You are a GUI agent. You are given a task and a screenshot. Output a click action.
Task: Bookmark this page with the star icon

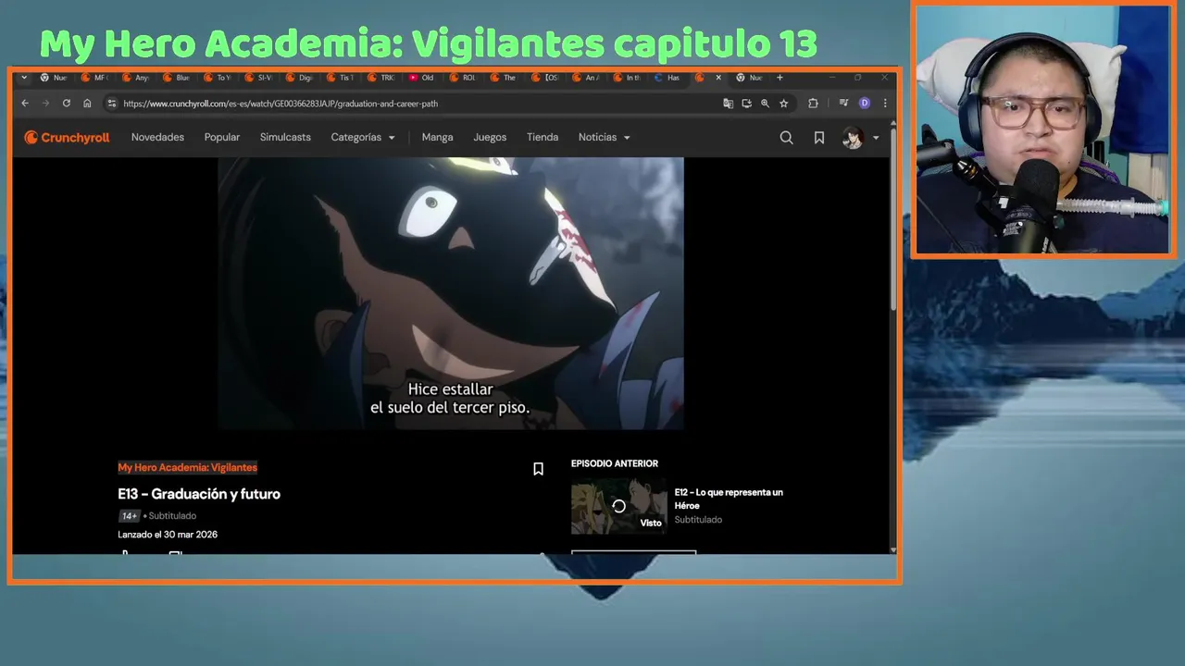tap(783, 104)
